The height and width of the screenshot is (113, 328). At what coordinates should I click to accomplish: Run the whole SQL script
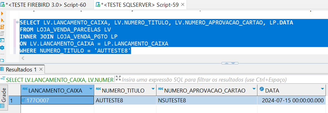pyautogui.click(x=2, y=27)
